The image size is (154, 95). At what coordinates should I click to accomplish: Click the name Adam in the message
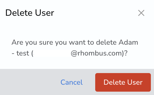tap(128, 42)
